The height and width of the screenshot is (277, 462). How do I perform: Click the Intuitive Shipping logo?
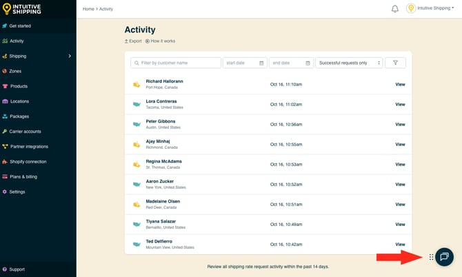[22, 9]
